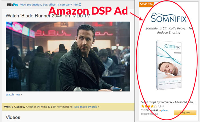Click the Clinically Proven To Reduce Snoring tagline
Screen dimensions: 200x122
pos(169,30)
